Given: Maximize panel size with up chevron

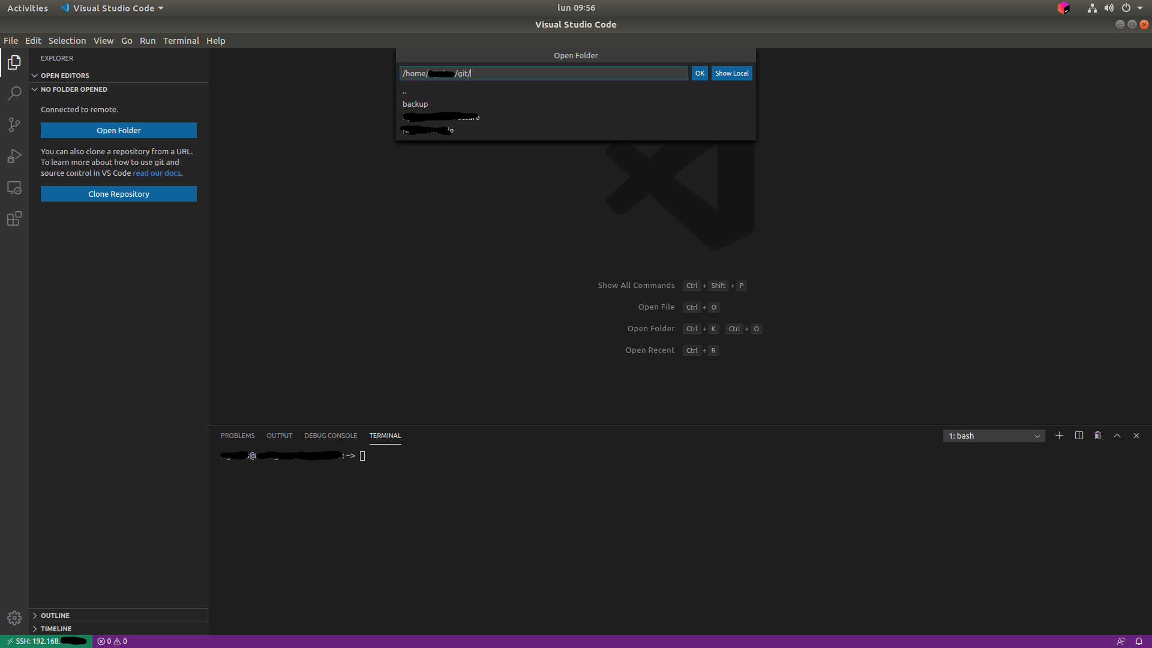Looking at the screenshot, I should 1117,436.
